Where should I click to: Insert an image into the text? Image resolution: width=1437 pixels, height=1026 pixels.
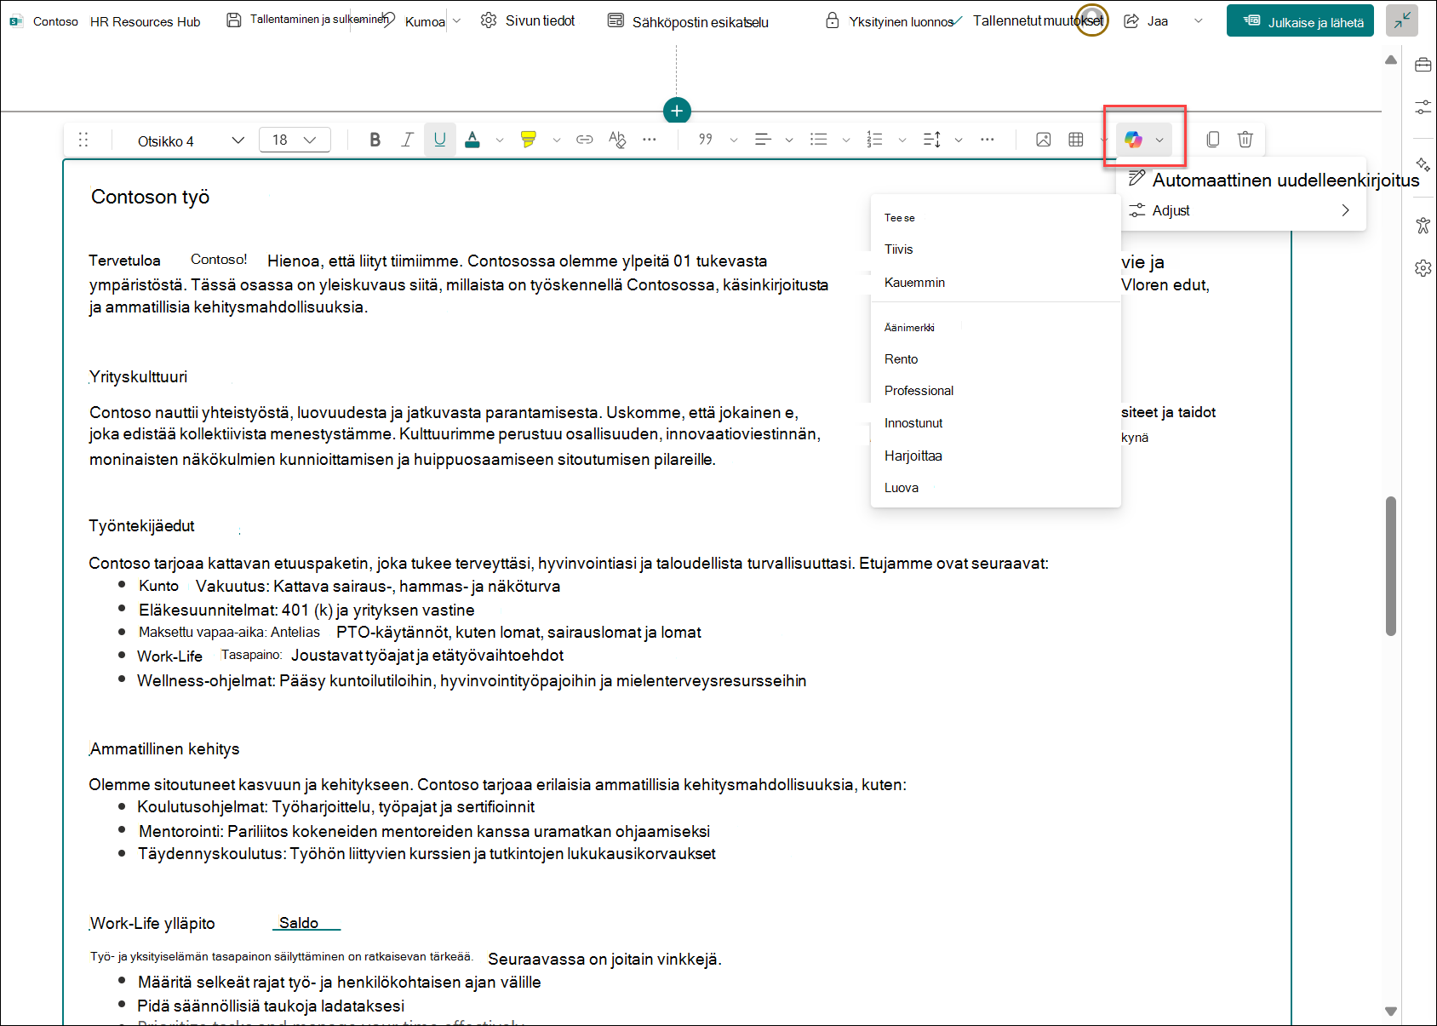[1044, 140]
